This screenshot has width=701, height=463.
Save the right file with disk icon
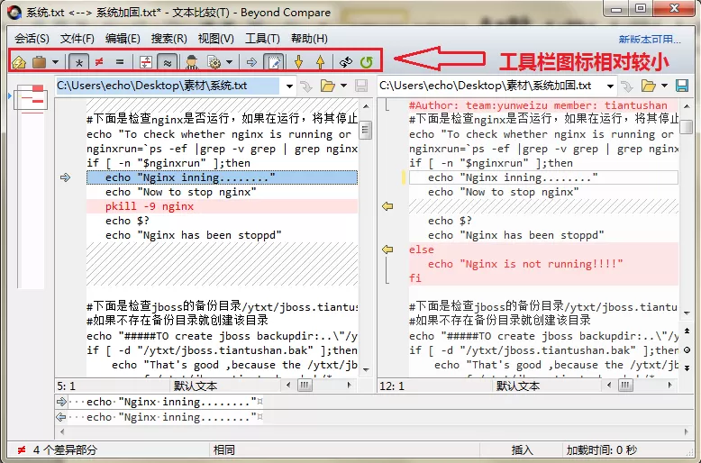pos(682,86)
